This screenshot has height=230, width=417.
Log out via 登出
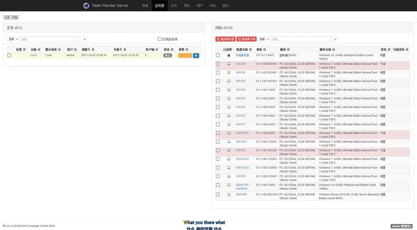pyautogui.click(x=225, y=6)
